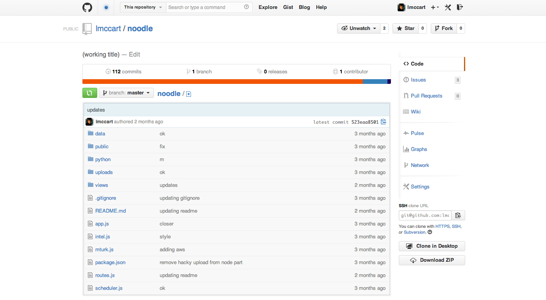Open the lmccart owner link in title
The width and height of the screenshot is (546, 300).
(108, 28)
